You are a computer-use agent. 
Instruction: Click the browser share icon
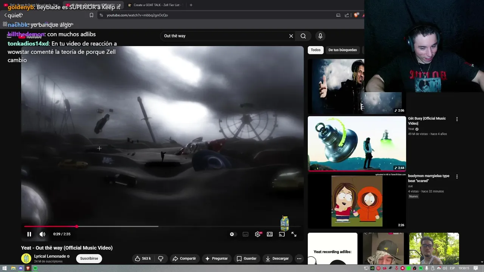pyautogui.click(x=347, y=15)
